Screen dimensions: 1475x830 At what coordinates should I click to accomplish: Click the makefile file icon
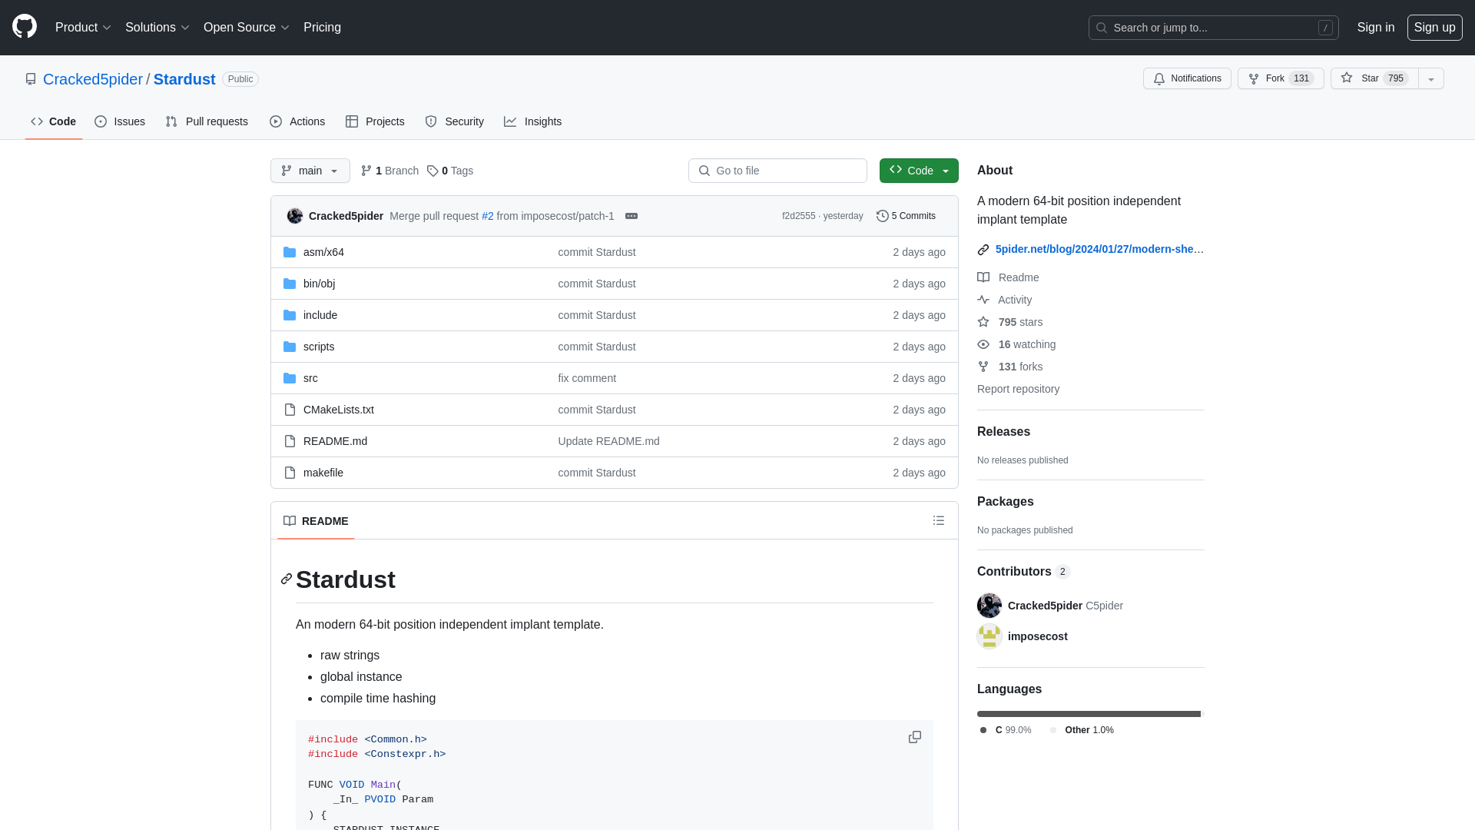point(290,473)
